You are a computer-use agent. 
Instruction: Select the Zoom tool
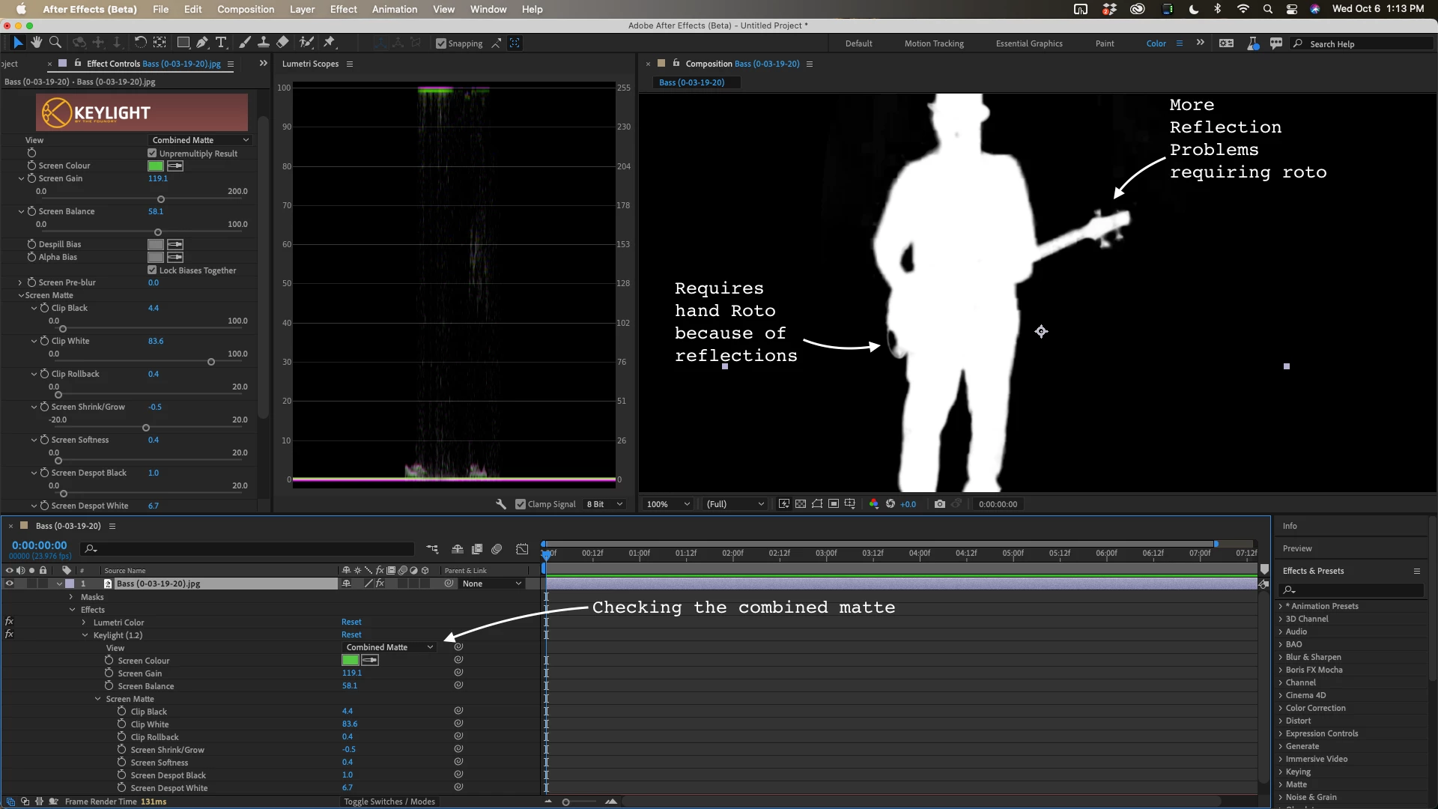coord(55,43)
